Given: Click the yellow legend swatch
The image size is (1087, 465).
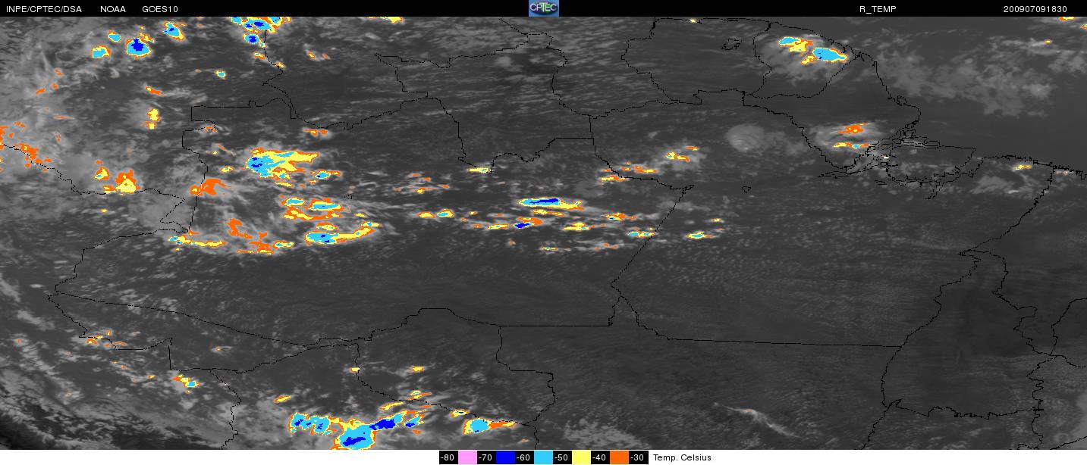Looking at the screenshot, I should coord(581,457).
